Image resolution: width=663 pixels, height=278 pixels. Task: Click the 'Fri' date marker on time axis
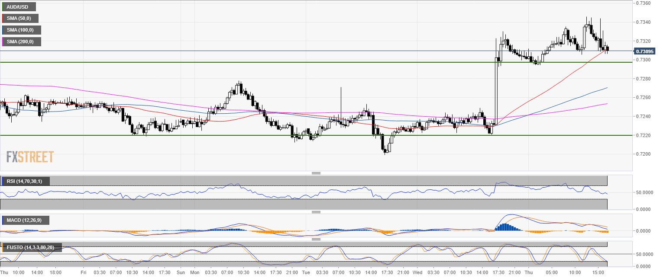click(x=84, y=273)
